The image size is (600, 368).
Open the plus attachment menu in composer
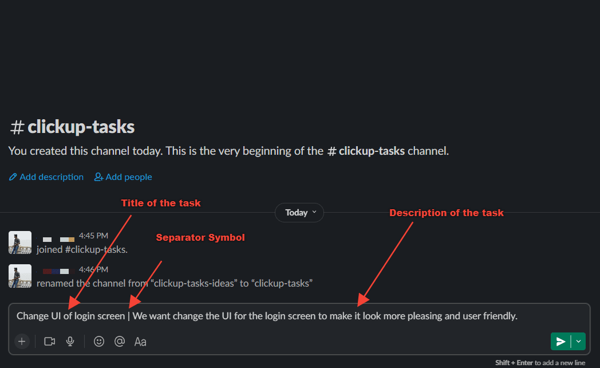coord(22,341)
